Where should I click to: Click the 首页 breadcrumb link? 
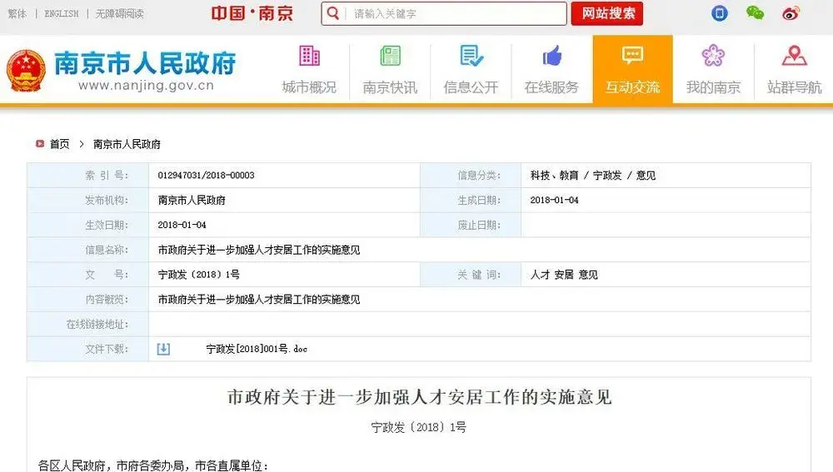pos(59,144)
